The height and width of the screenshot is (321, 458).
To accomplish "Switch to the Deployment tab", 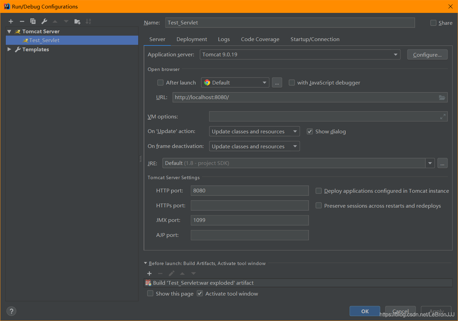I will pyautogui.click(x=192, y=39).
